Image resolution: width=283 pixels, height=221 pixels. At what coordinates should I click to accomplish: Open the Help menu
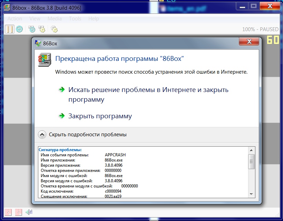pyautogui.click(x=94, y=19)
